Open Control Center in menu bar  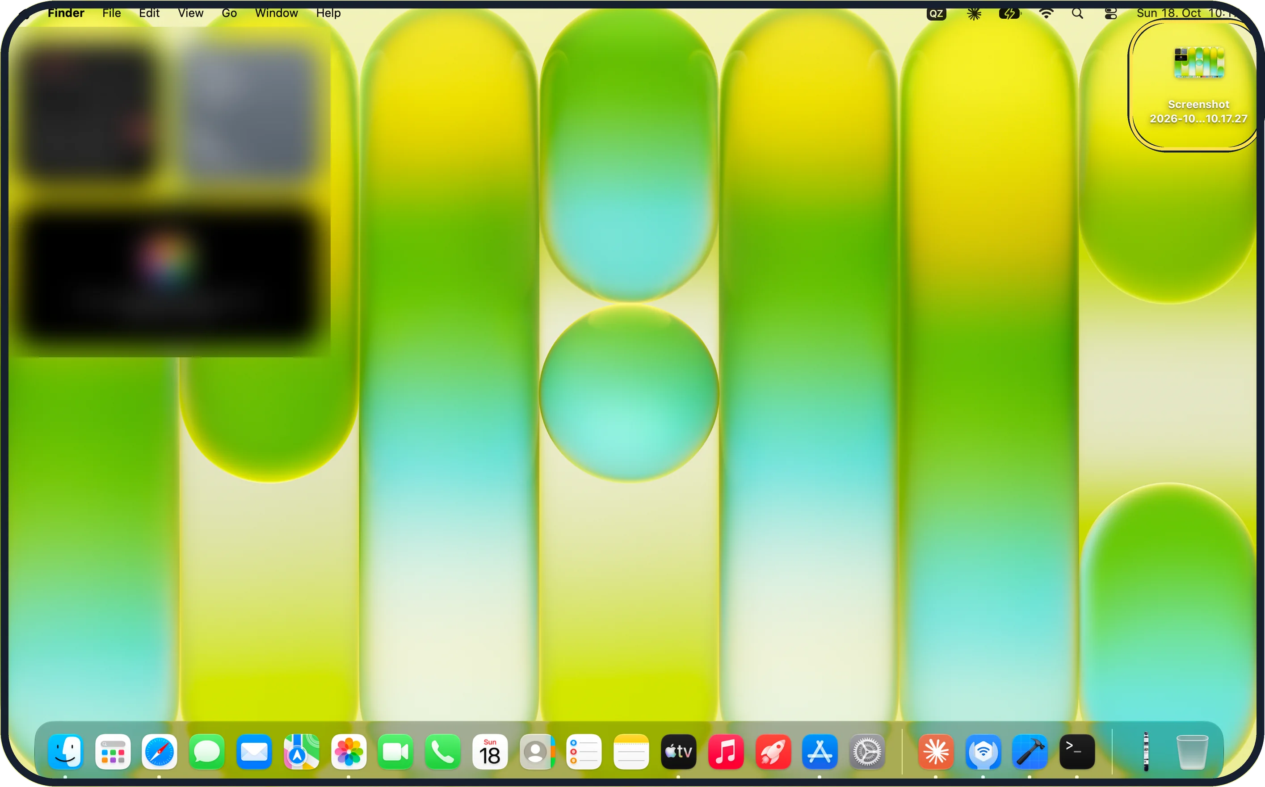click(x=1110, y=13)
